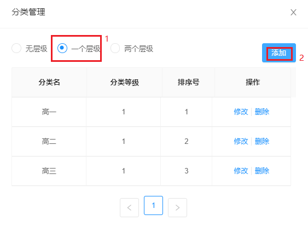The image size is (308, 232).
Task: Click the 分类名 column header
Action: coord(49,82)
